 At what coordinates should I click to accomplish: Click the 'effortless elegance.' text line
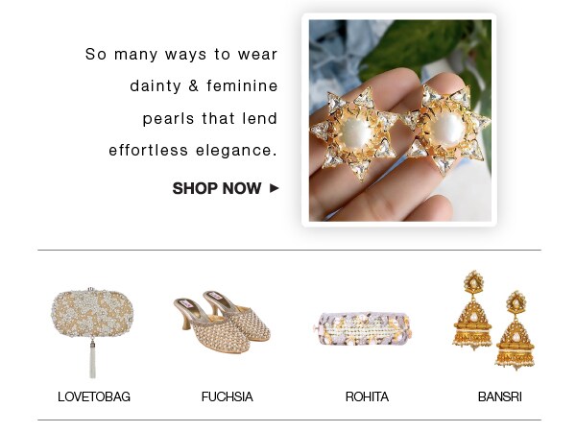[193, 151]
